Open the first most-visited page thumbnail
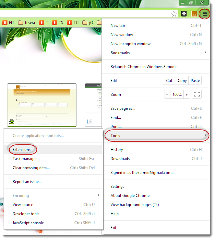The image size is (215, 240). (x=42, y=105)
